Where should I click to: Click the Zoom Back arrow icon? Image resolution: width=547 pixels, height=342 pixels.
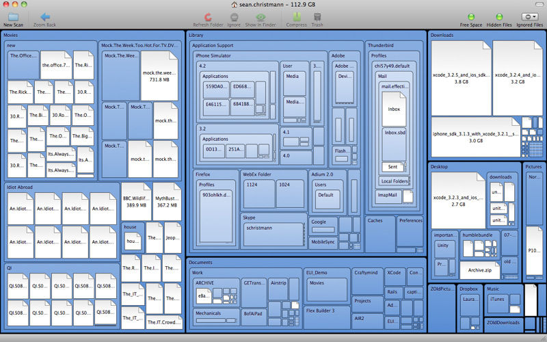click(x=45, y=16)
